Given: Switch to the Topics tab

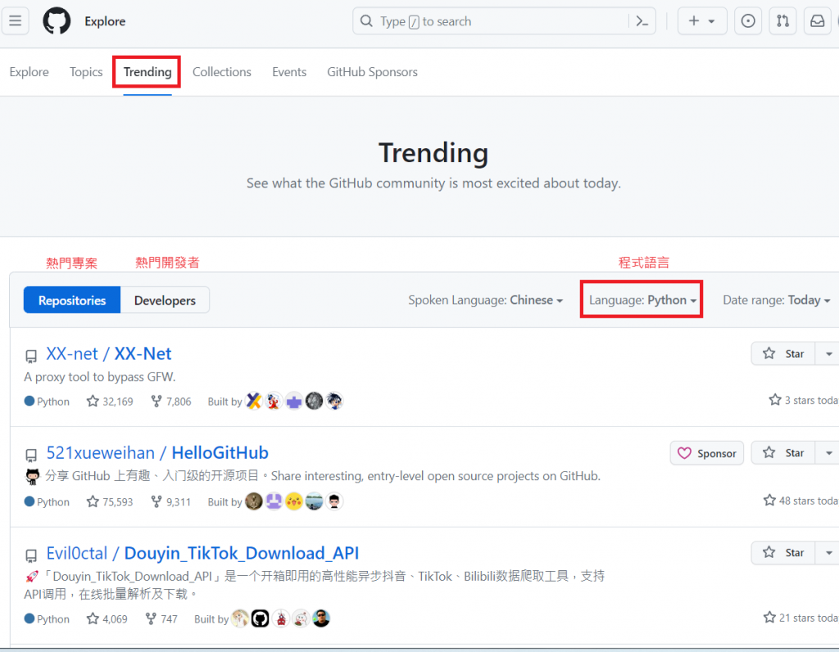Looking at the screenshot, I should pyautogui.click(x=86, y=72).
